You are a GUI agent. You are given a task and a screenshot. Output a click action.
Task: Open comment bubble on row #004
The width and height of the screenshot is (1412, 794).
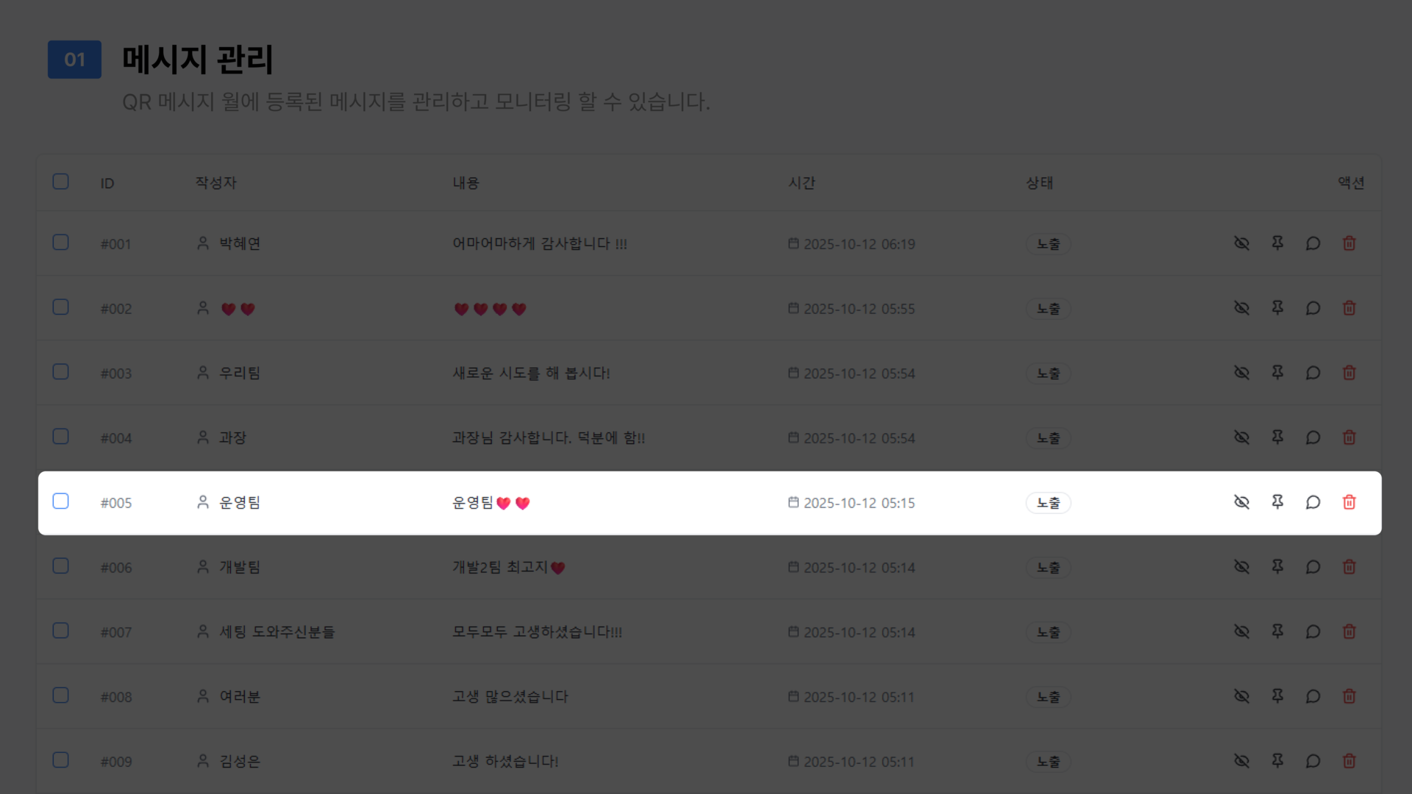coord(1313,437)
